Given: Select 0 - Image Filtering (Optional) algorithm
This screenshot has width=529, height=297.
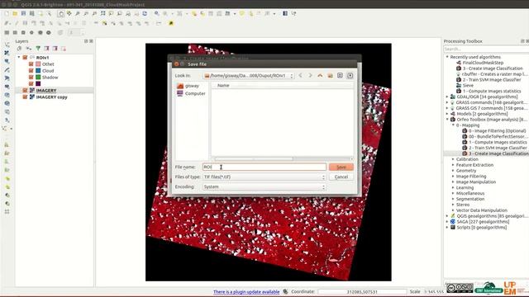Looking at the screenshot, I should (497, 130).
